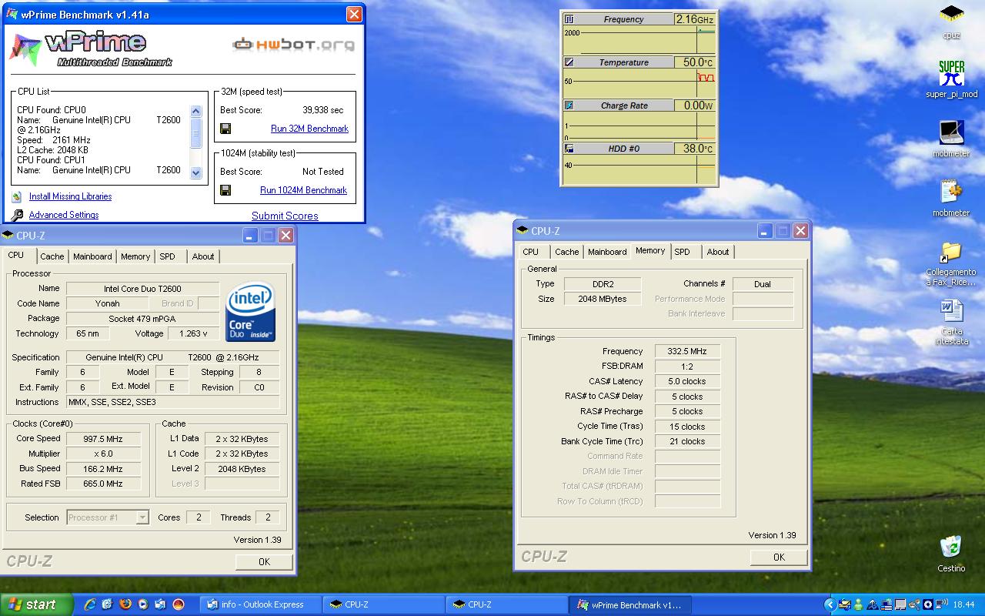Click the Rated FSB value 665.0 MHz
The height and width of the screenshot is (616, 985).
tap(103, 484)
